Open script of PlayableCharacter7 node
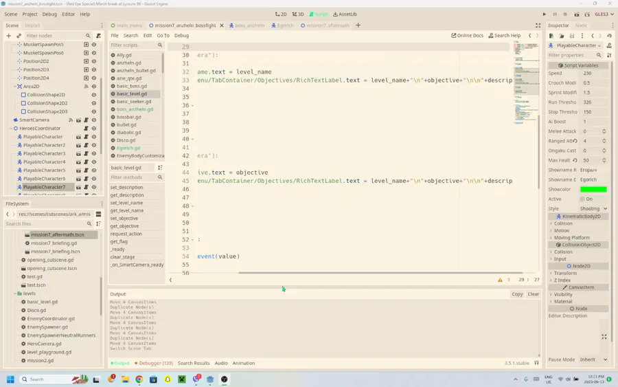 86,187
